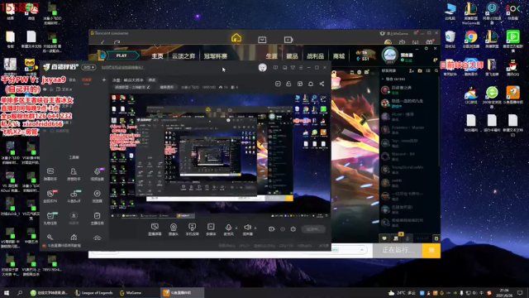The height and width of the screenshot is (298, 529).
Task: Click the summoner profile avatar in League client
Action: pos(389,55)
